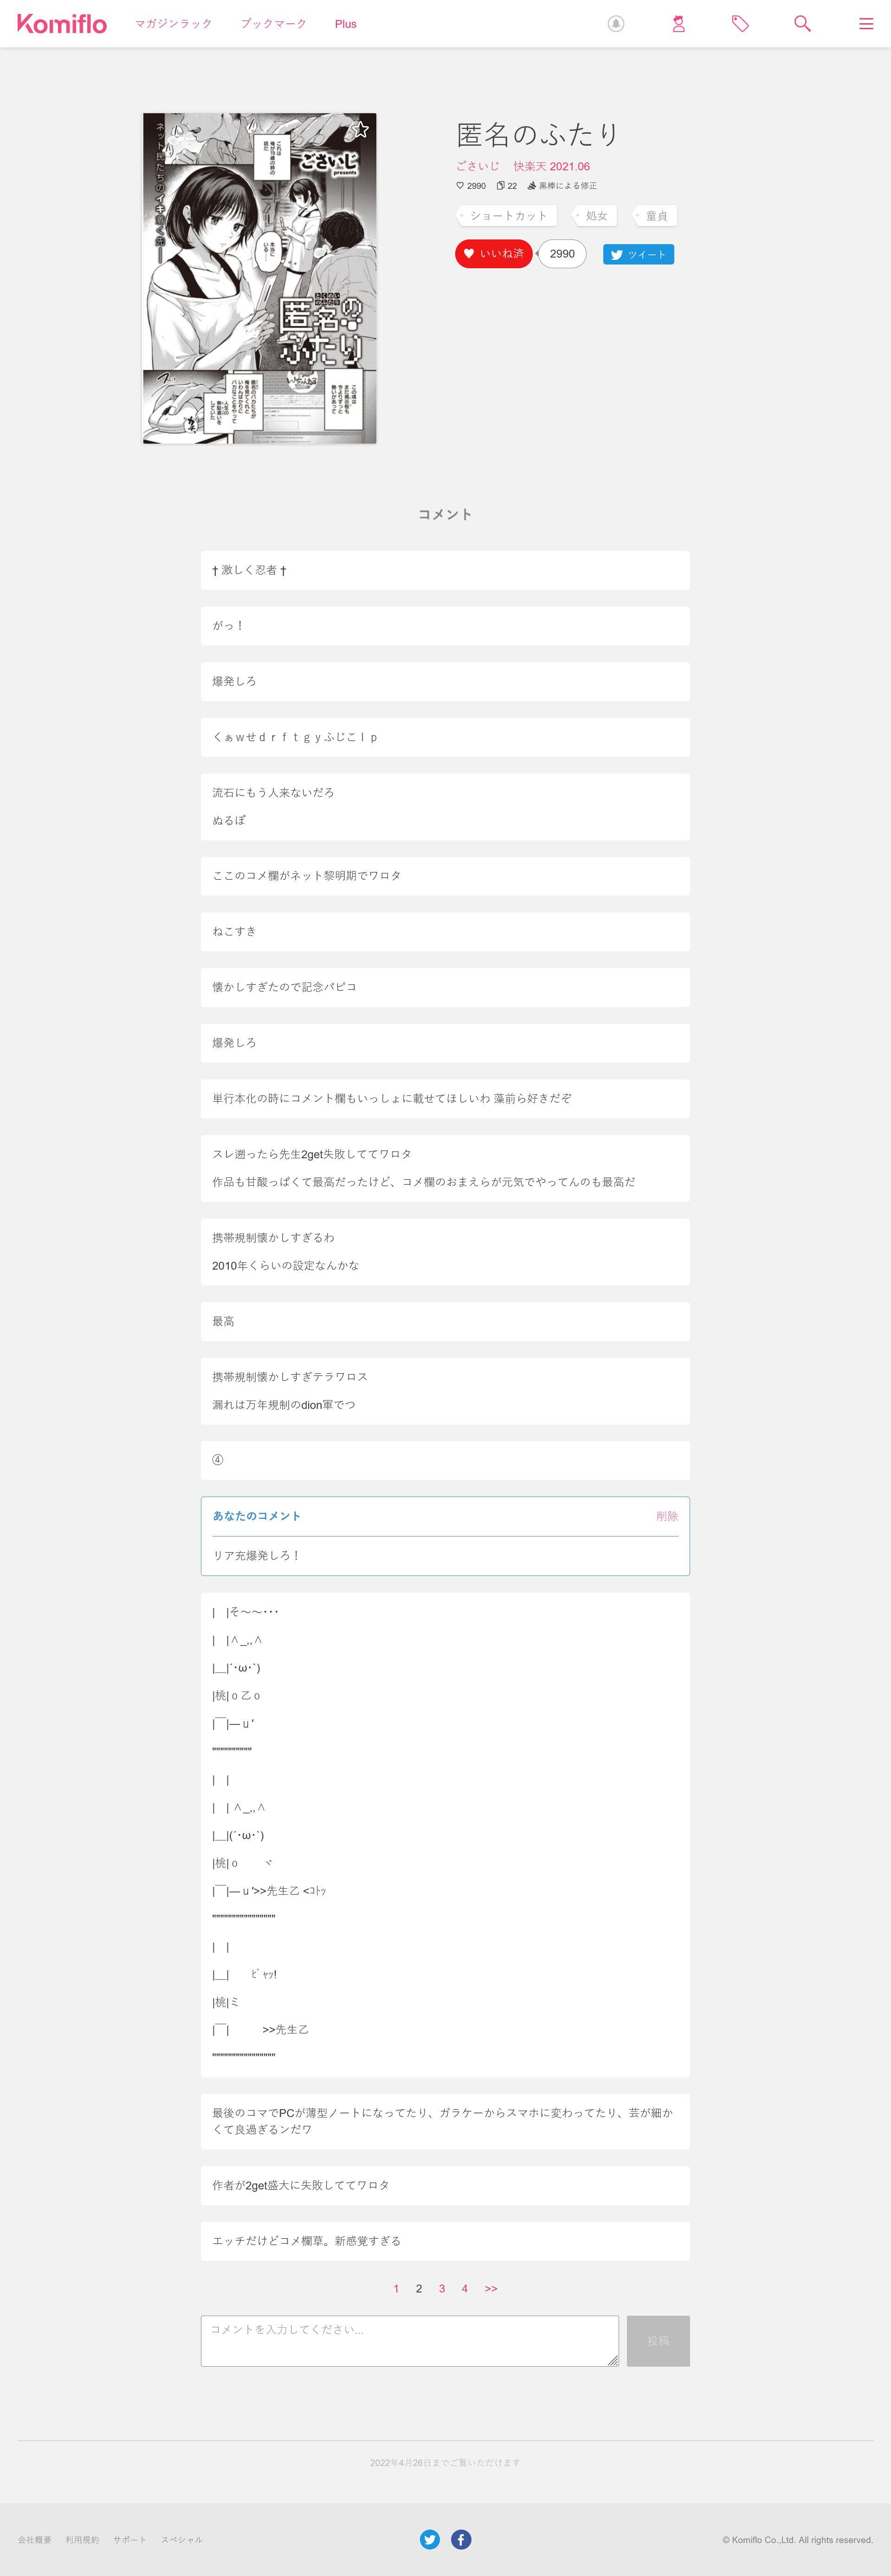
Task: Toggle the いいね済 like button
Action: pyautogui.click(x=494, y=254)
